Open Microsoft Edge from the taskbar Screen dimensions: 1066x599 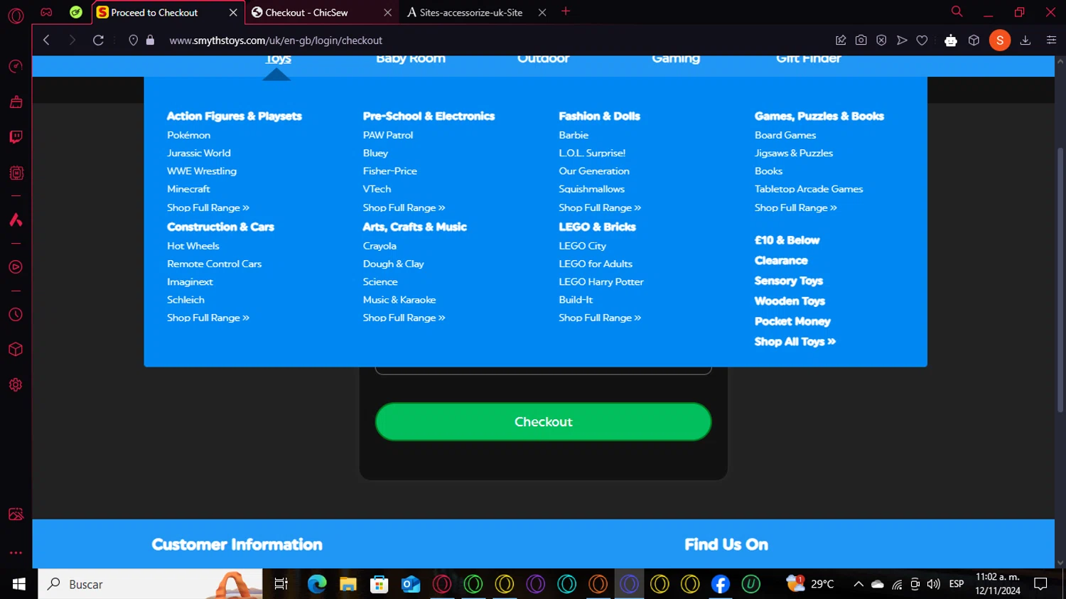click(317, 584)
